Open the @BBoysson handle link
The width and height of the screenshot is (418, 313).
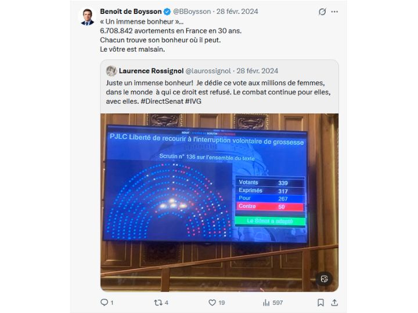coord(192,12)
